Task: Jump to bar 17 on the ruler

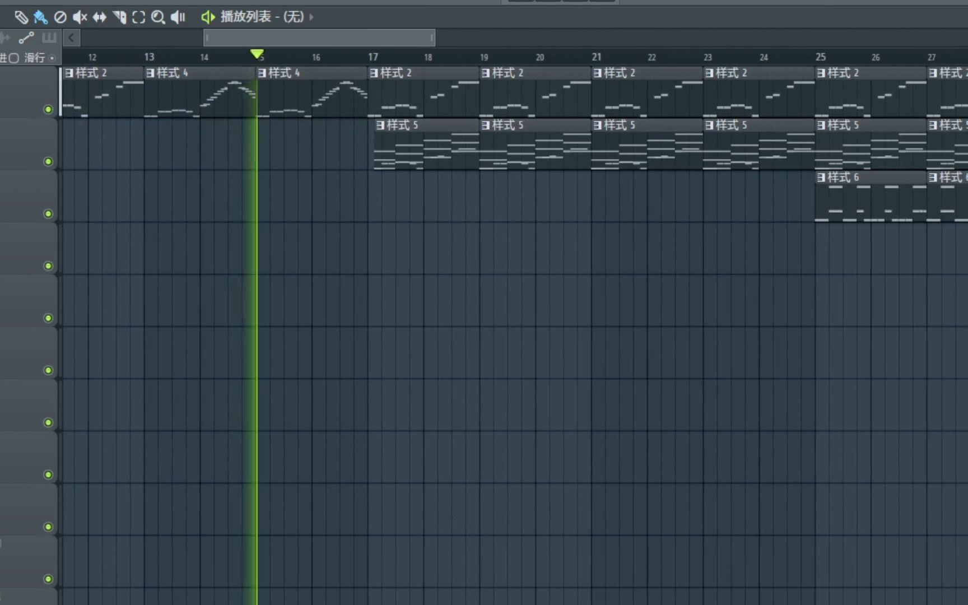Action: coord(373,57)
